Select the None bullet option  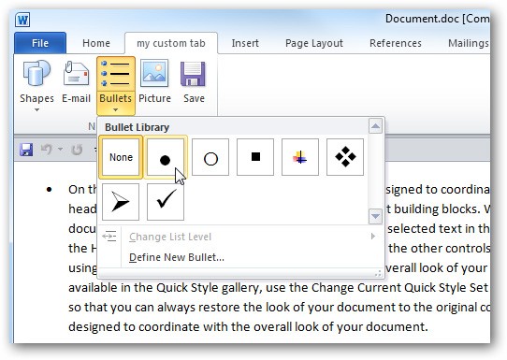coord(121,157)
